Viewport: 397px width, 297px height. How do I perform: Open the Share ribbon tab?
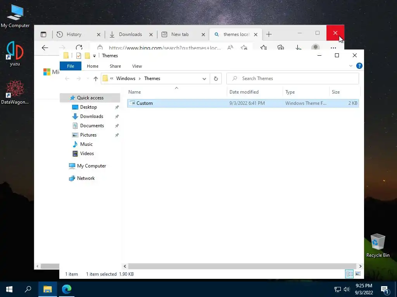115,66
